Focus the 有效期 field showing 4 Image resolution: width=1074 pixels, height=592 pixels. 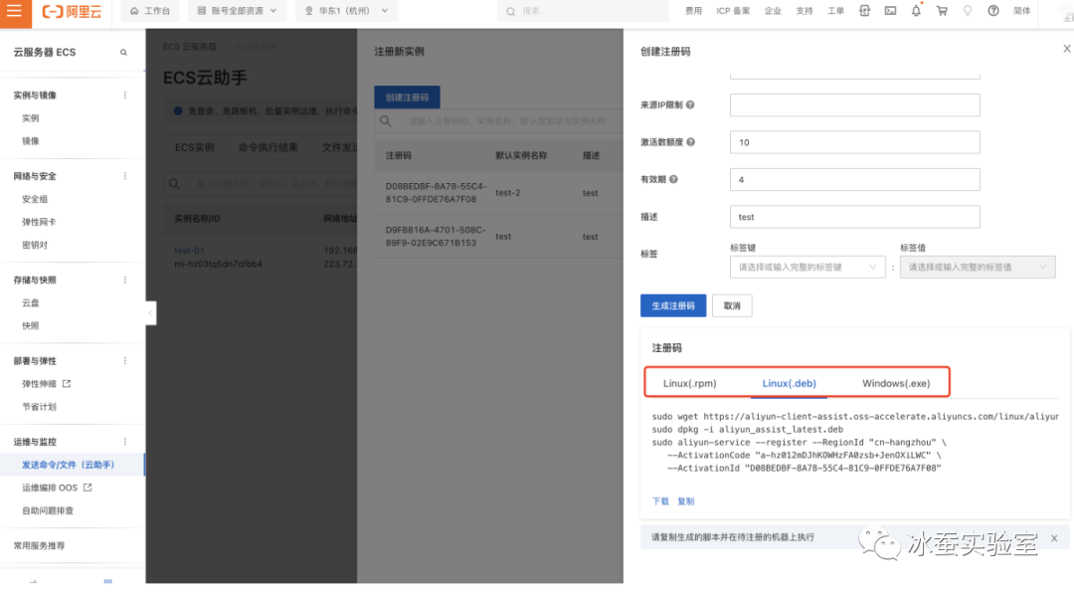tap(855, 179)
